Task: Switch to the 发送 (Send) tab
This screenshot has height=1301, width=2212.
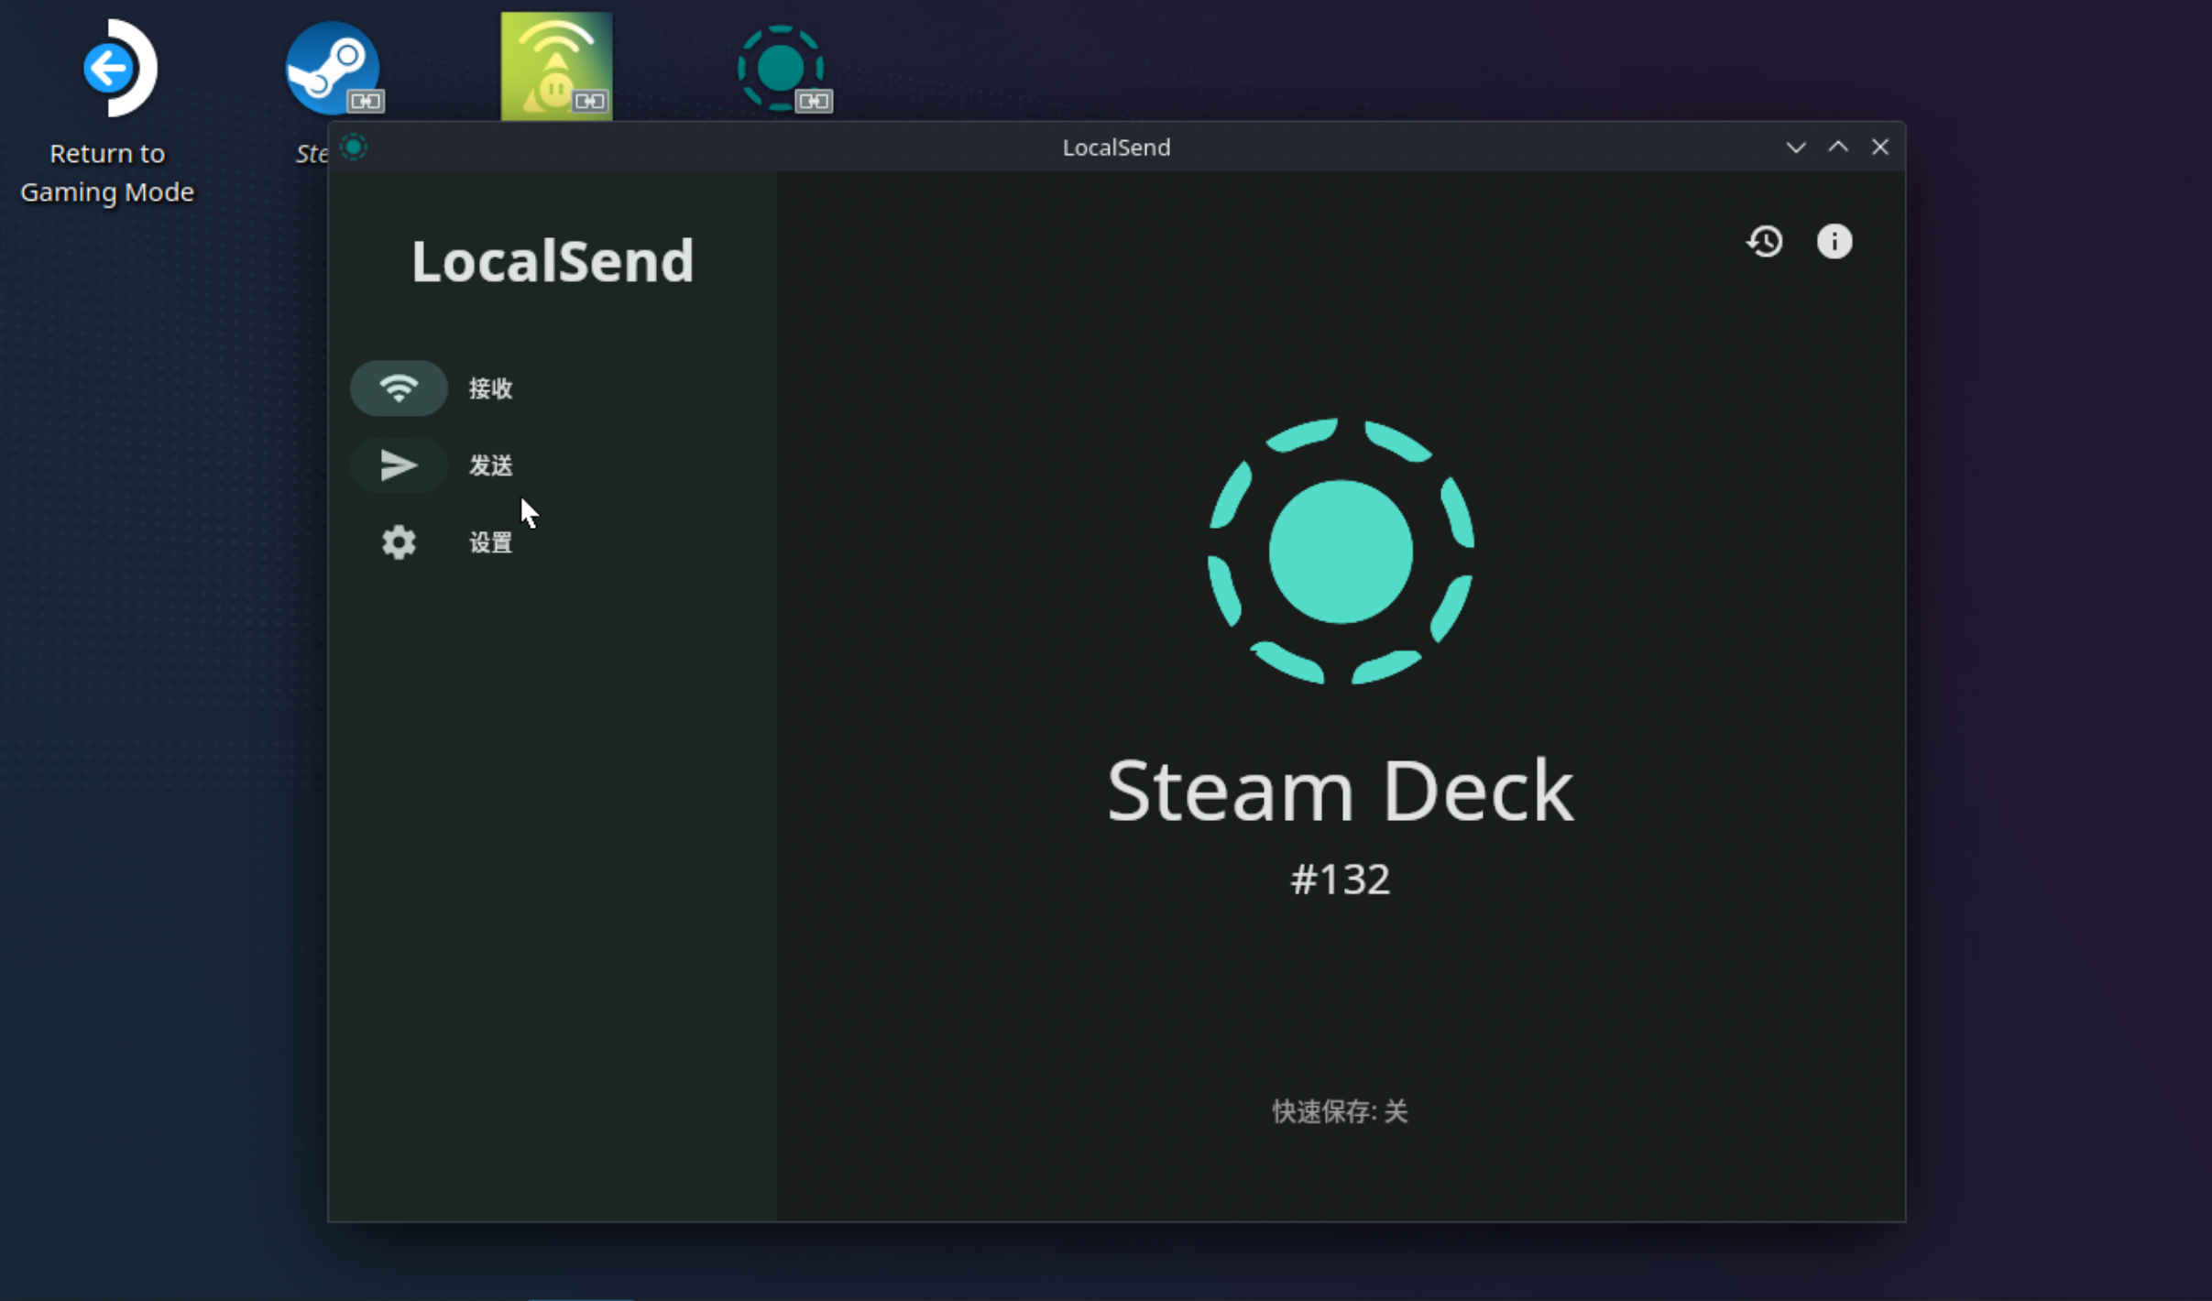Action: (x=490, y=465)
